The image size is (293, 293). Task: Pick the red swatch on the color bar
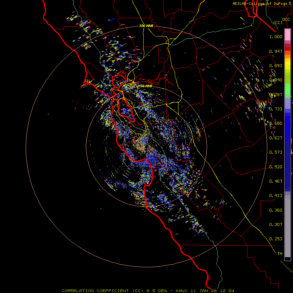pos(287,49)
